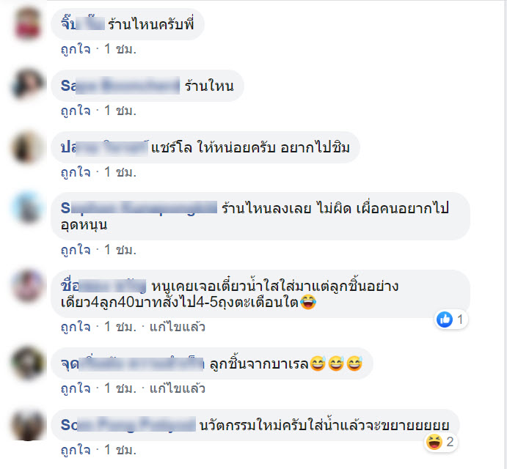Like the noodle 40 baht comment
Screen dimensions: 507x469
point(76,327)
